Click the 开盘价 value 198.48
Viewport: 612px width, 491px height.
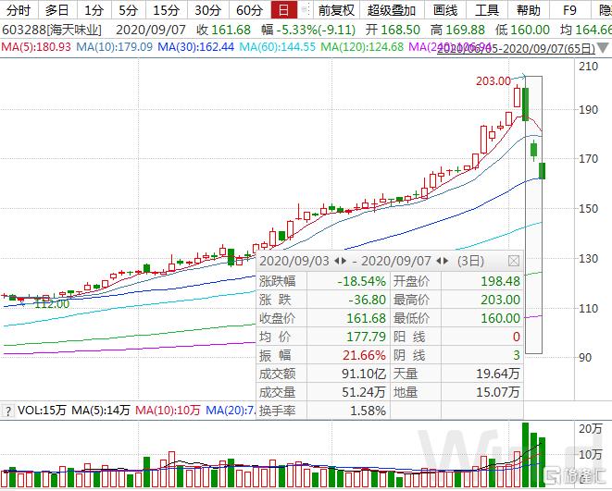(x=500, y=281)
